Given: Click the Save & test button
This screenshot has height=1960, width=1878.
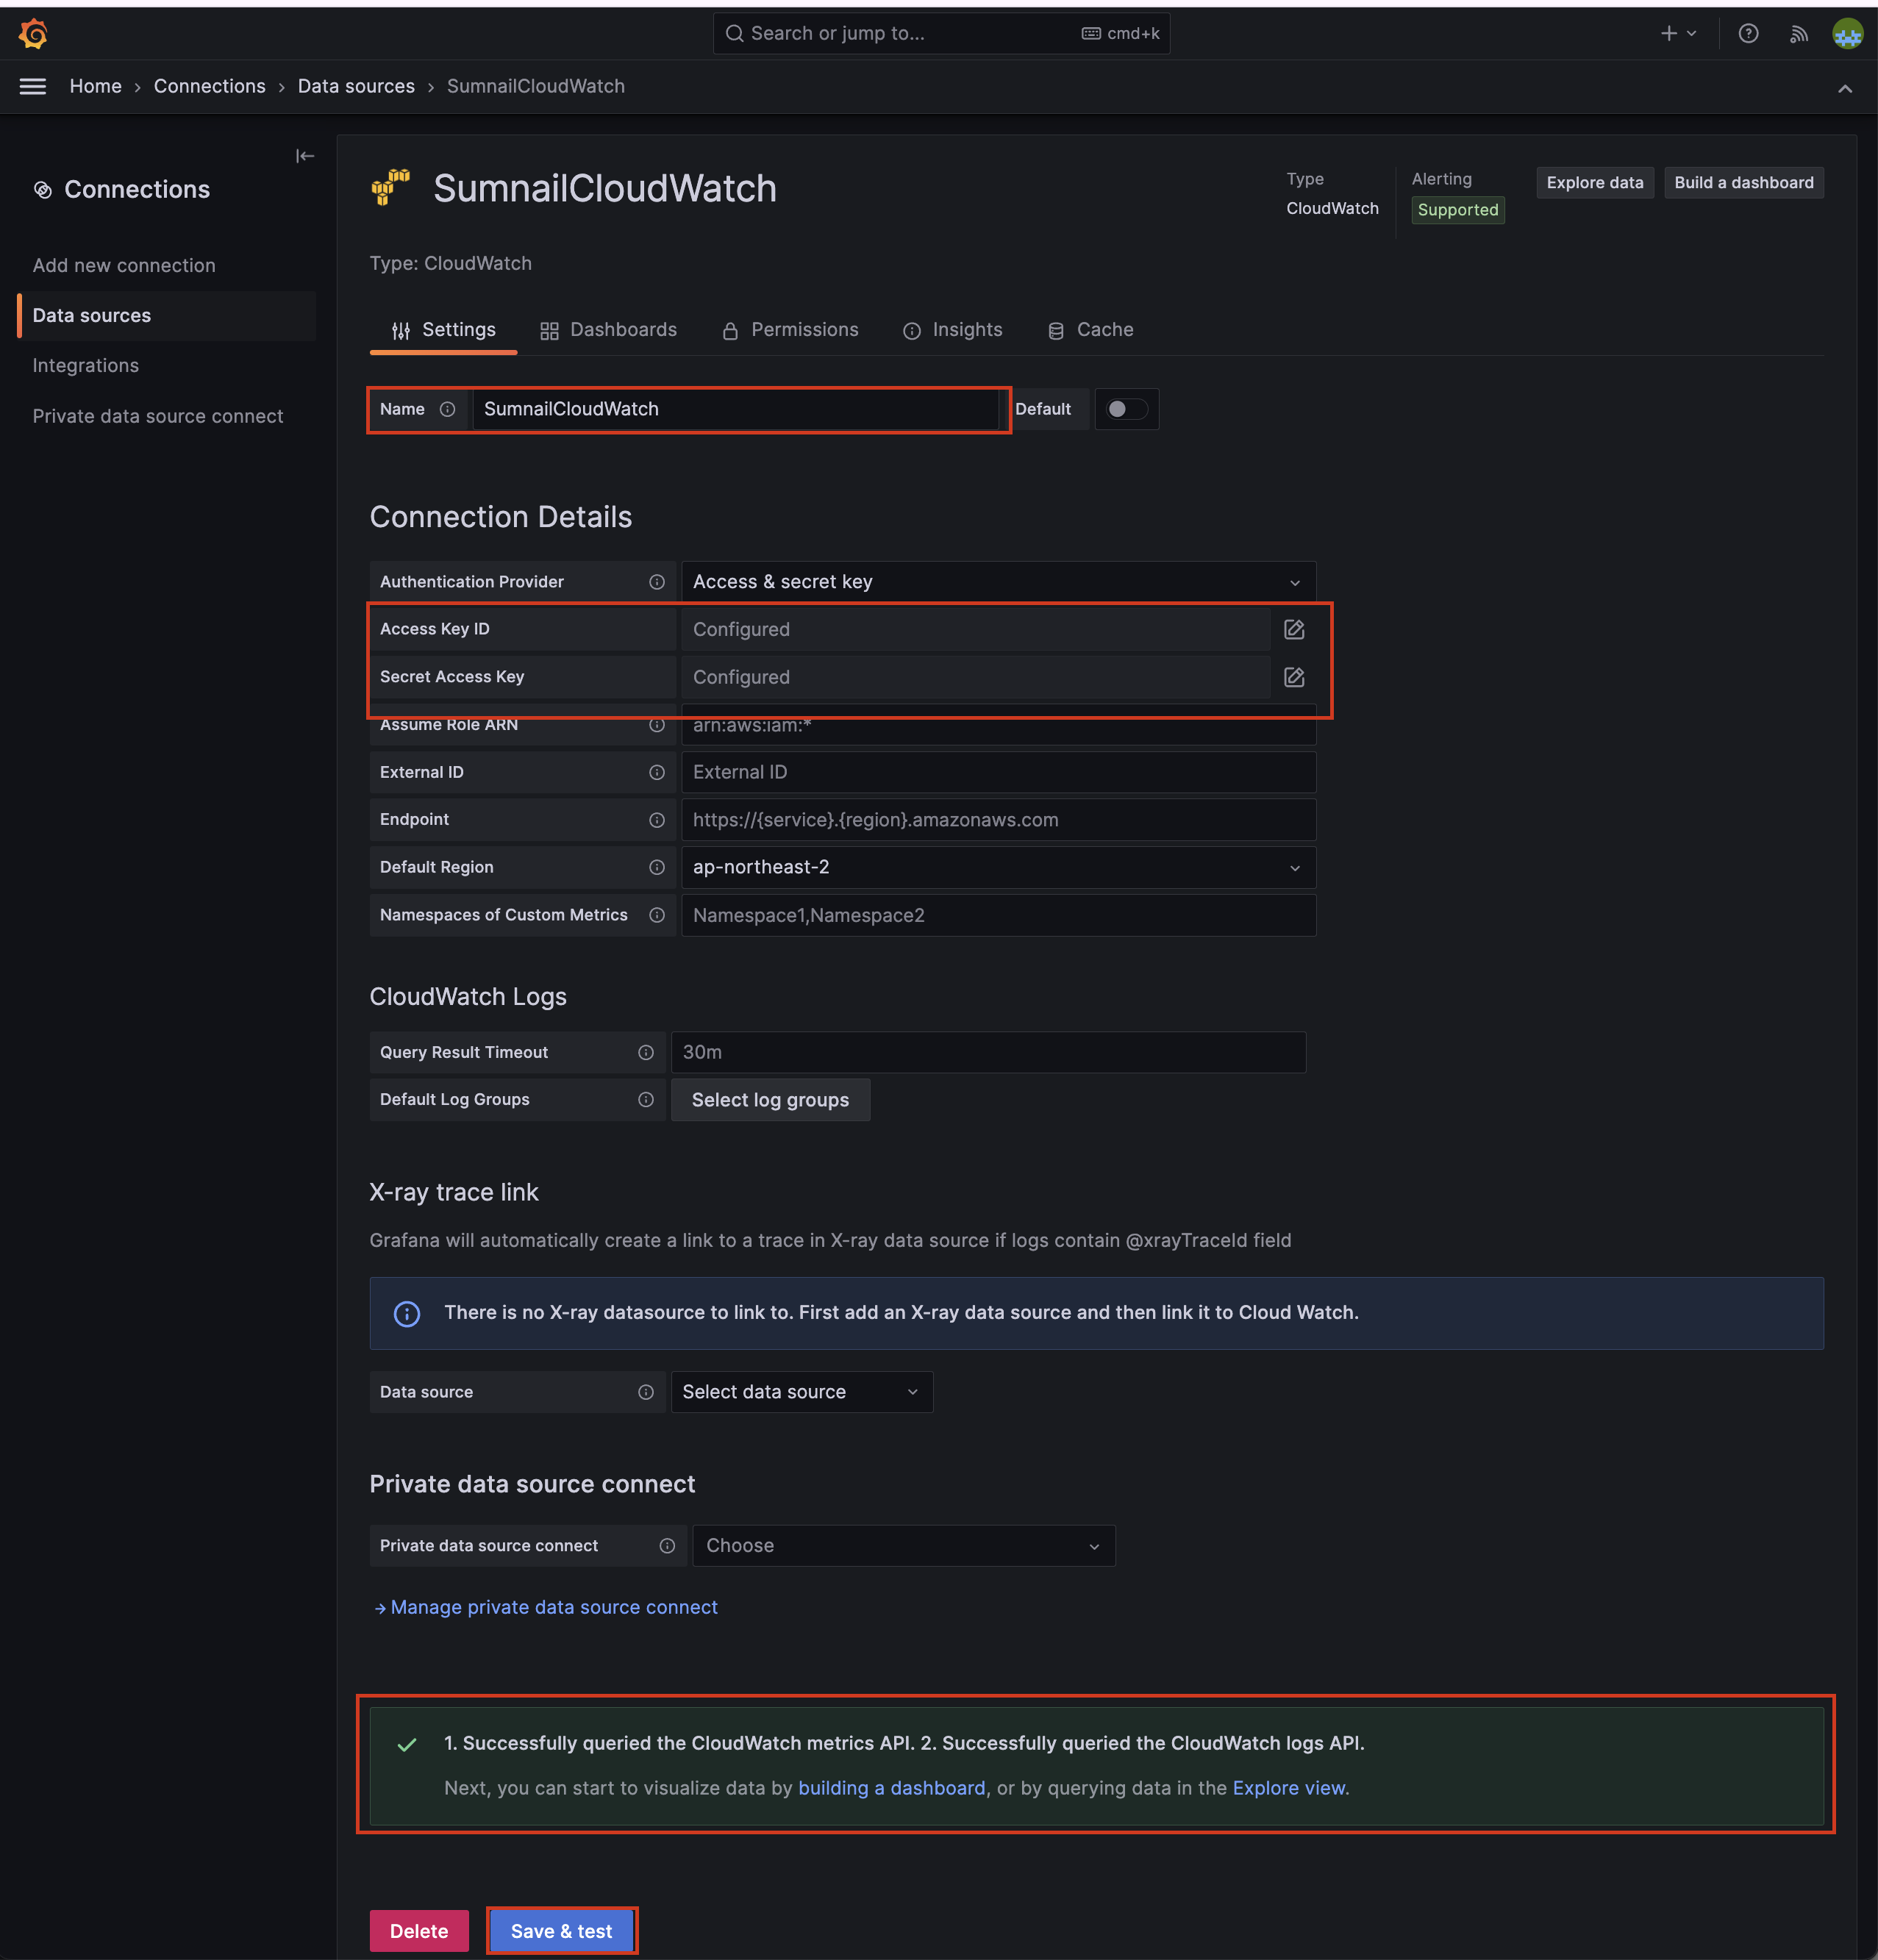Looking at the screenshot, I should [x=562, y=1931].
